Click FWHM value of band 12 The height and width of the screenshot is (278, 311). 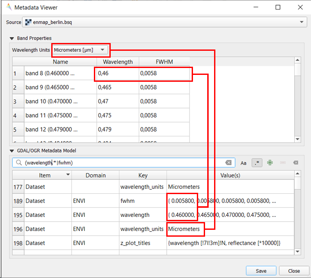click(x=164, y=130)
